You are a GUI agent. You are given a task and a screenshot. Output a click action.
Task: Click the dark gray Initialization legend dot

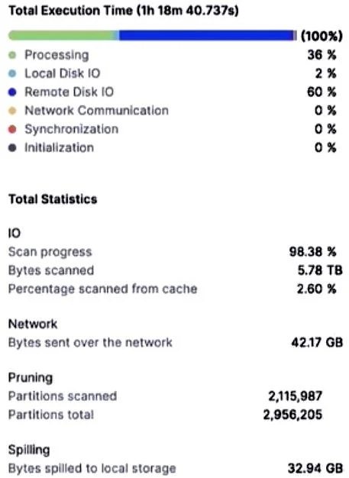point(12,148)
